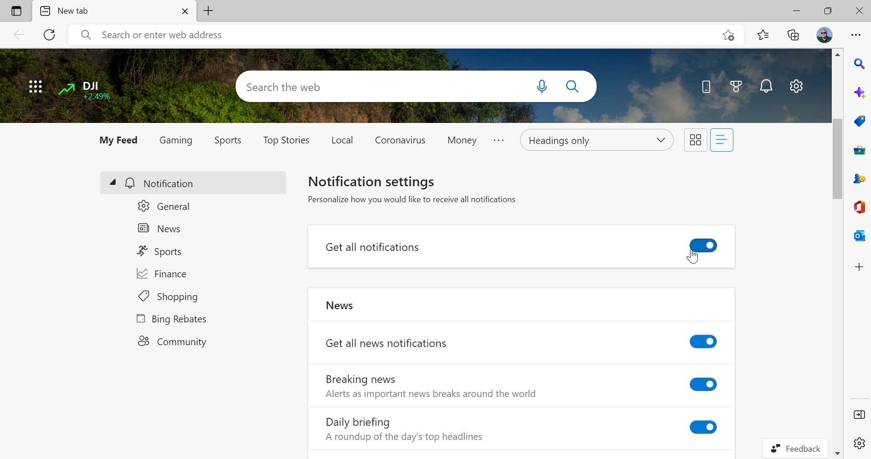Switch to grid layout view
The image size is (871, 459).
[696, 140]
